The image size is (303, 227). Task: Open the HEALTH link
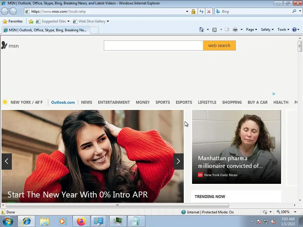point(281,102)
